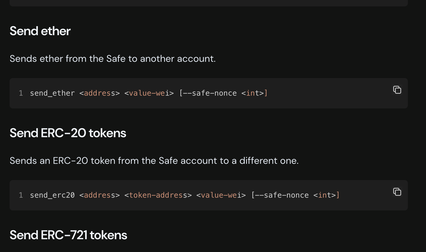The height and width of the screenshot is (252, 426).
Task: Click int placeholder in send_ether command
Action: tap(253, 93)
